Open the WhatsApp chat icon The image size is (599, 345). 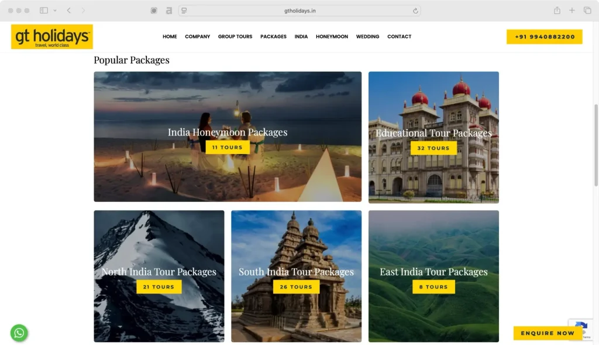[x=19, y=333]
